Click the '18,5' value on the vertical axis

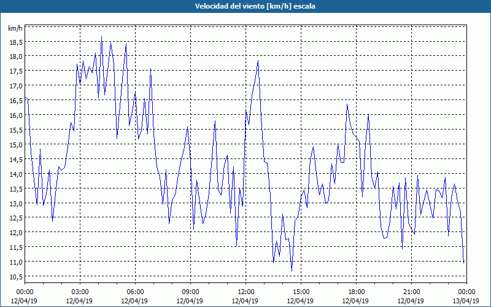coord(15,42)
